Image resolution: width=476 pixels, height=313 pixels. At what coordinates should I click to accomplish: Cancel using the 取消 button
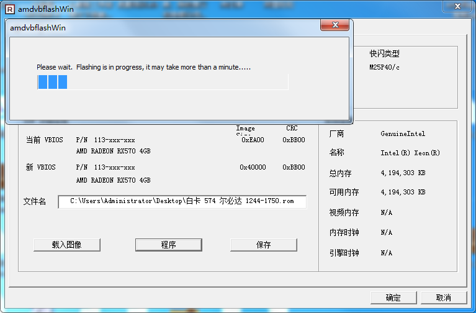pyautogui.click(x=443, y=297)
